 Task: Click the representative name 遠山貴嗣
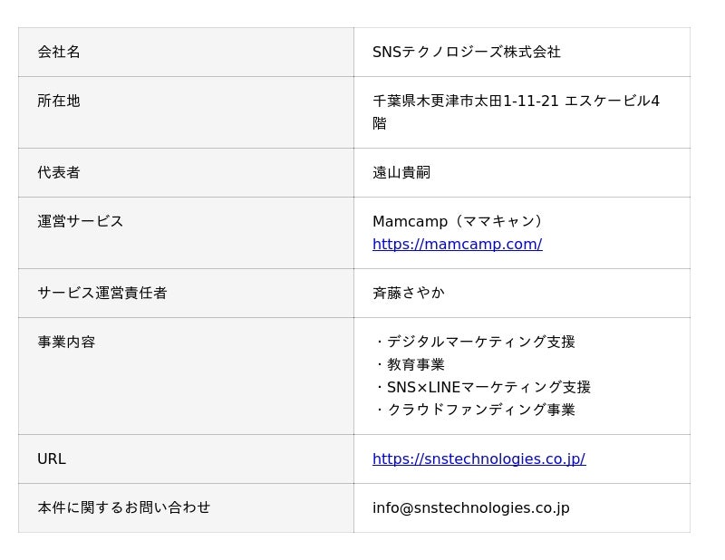[x=401, y=172]
